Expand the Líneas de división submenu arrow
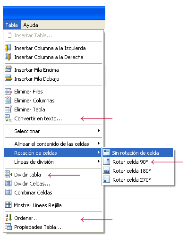This screenshot has width=187, height=236. click(x=99, y=161)
